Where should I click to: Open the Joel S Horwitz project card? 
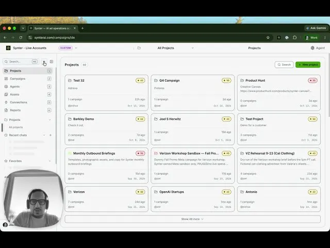click(x=192, y=129)
